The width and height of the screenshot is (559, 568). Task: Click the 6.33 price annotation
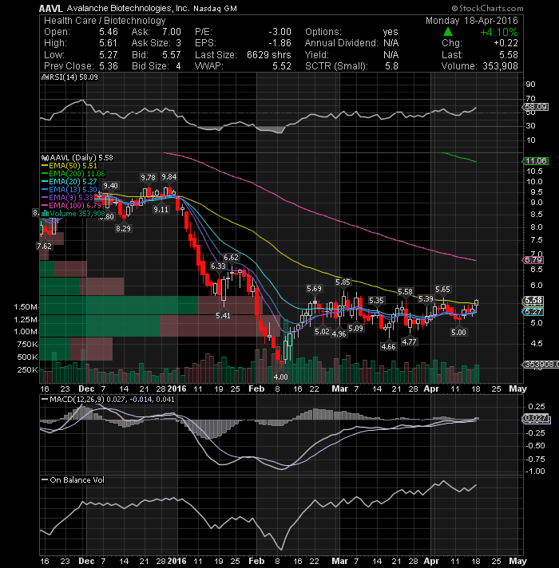(x=218, y=266)
